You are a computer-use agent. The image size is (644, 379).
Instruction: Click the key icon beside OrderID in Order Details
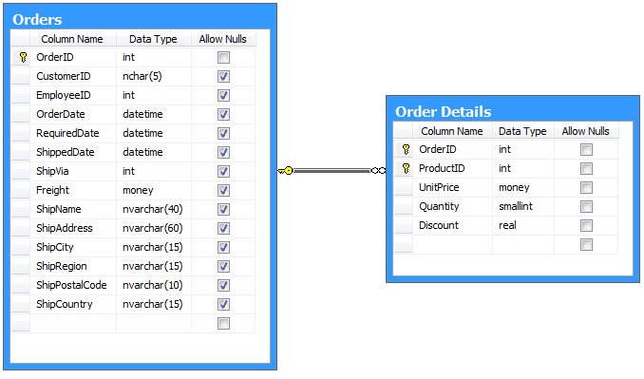coord(406,149)
